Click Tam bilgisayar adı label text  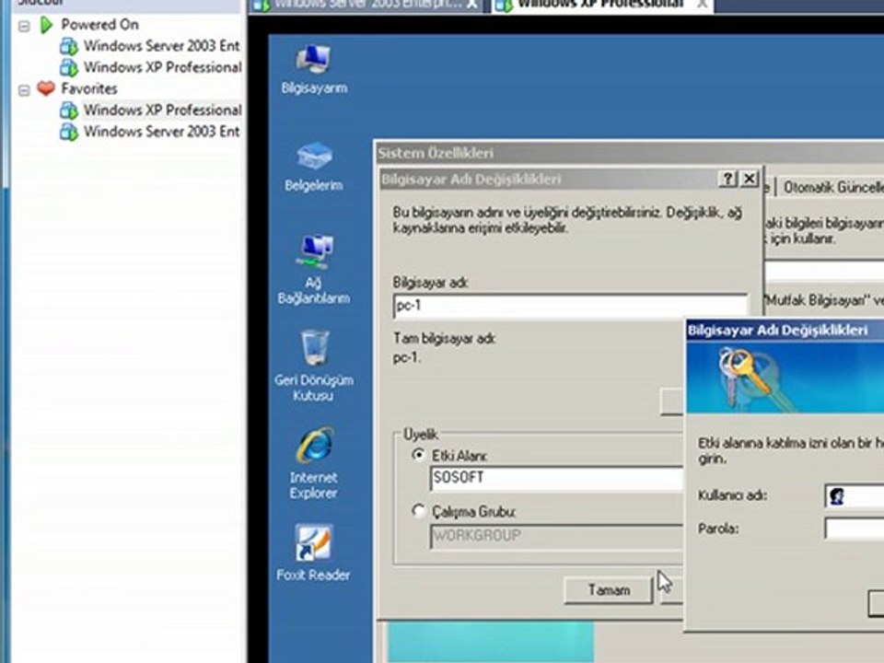pyautogui.click(x=444, y=338)
